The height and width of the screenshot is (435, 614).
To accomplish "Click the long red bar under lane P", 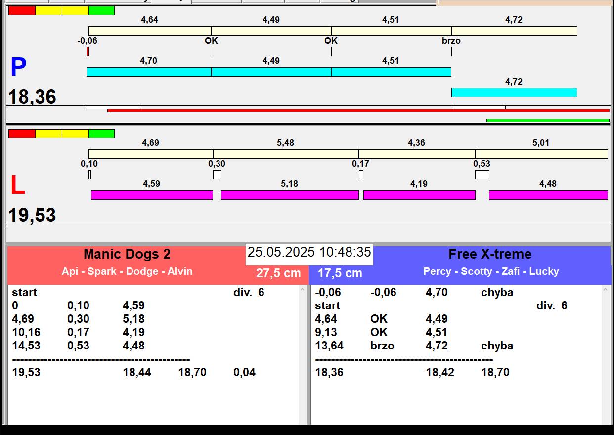I will (x=358, y=110).
